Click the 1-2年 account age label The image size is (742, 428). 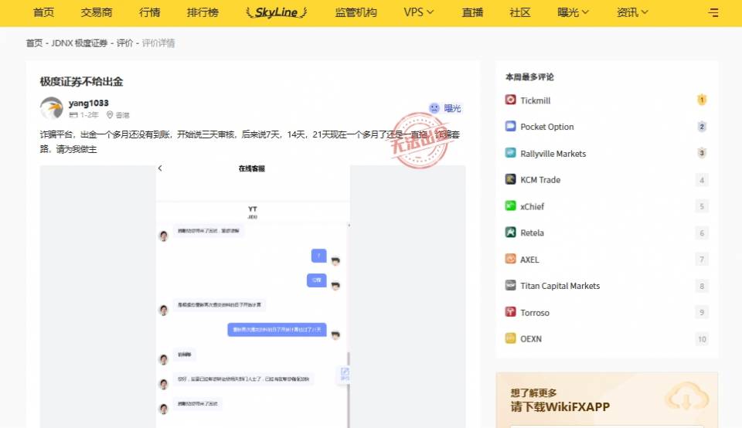(89, 115)
